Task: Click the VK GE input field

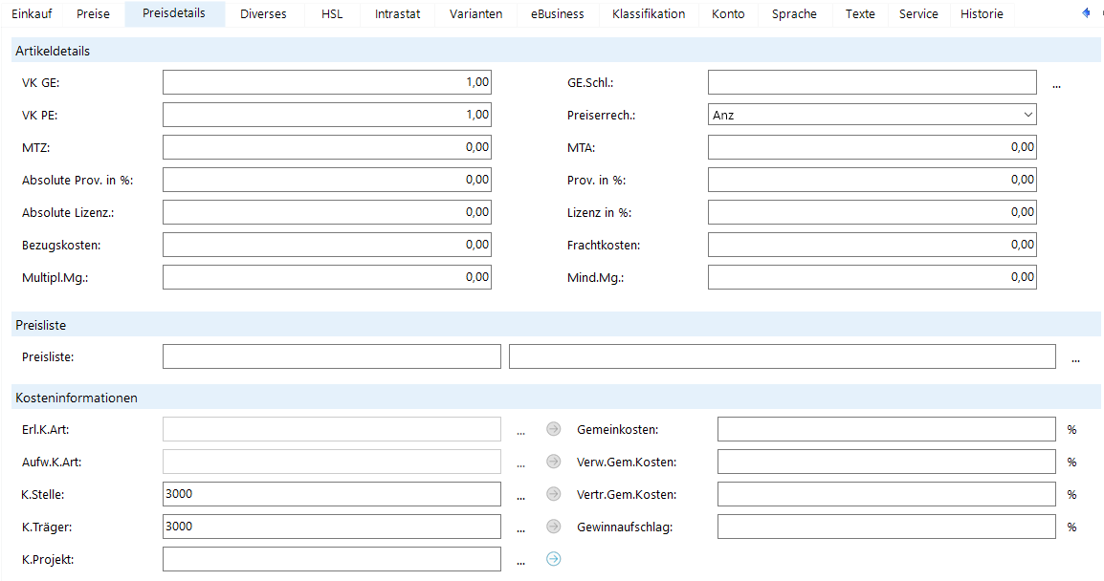Action: coord(326,82)
